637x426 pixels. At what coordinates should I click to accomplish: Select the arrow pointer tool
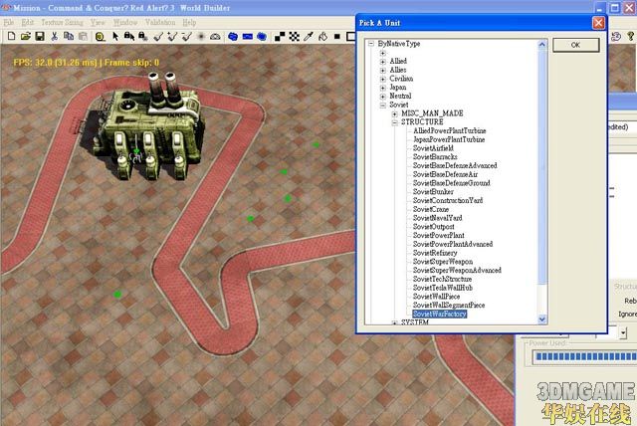point(115,36)
